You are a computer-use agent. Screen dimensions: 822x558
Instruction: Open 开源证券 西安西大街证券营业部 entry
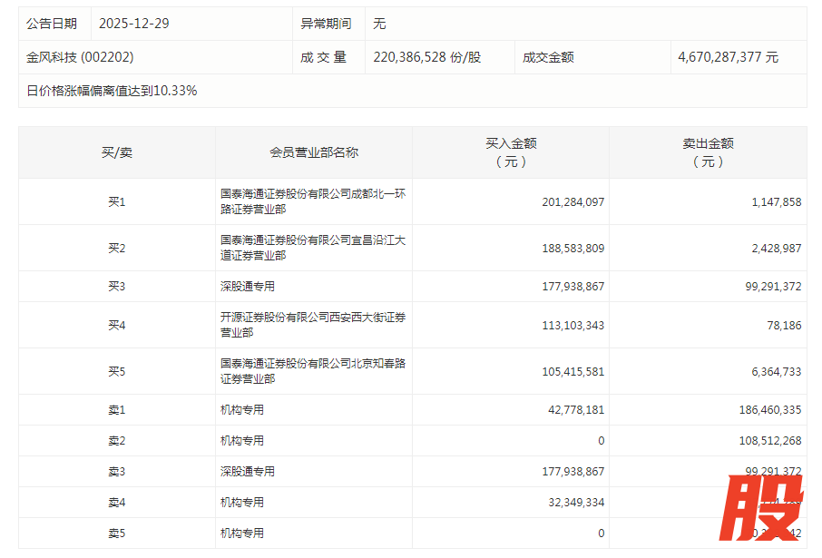click(x=312, y=325)
